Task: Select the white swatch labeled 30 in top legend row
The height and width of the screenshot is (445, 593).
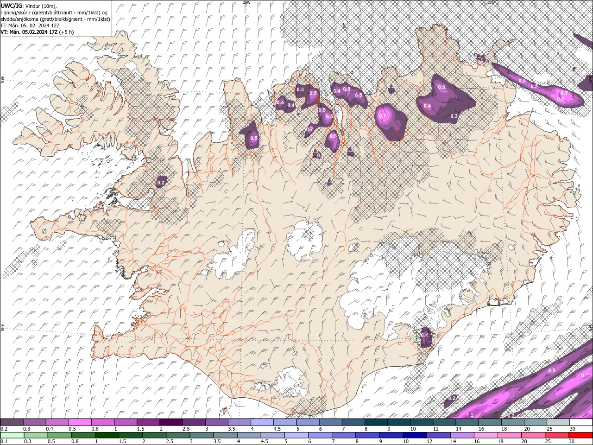Action: 580,422
